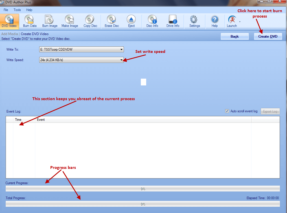Click the Event column header
This screenshot has width=287, height=213.
(x=143, y=120)
